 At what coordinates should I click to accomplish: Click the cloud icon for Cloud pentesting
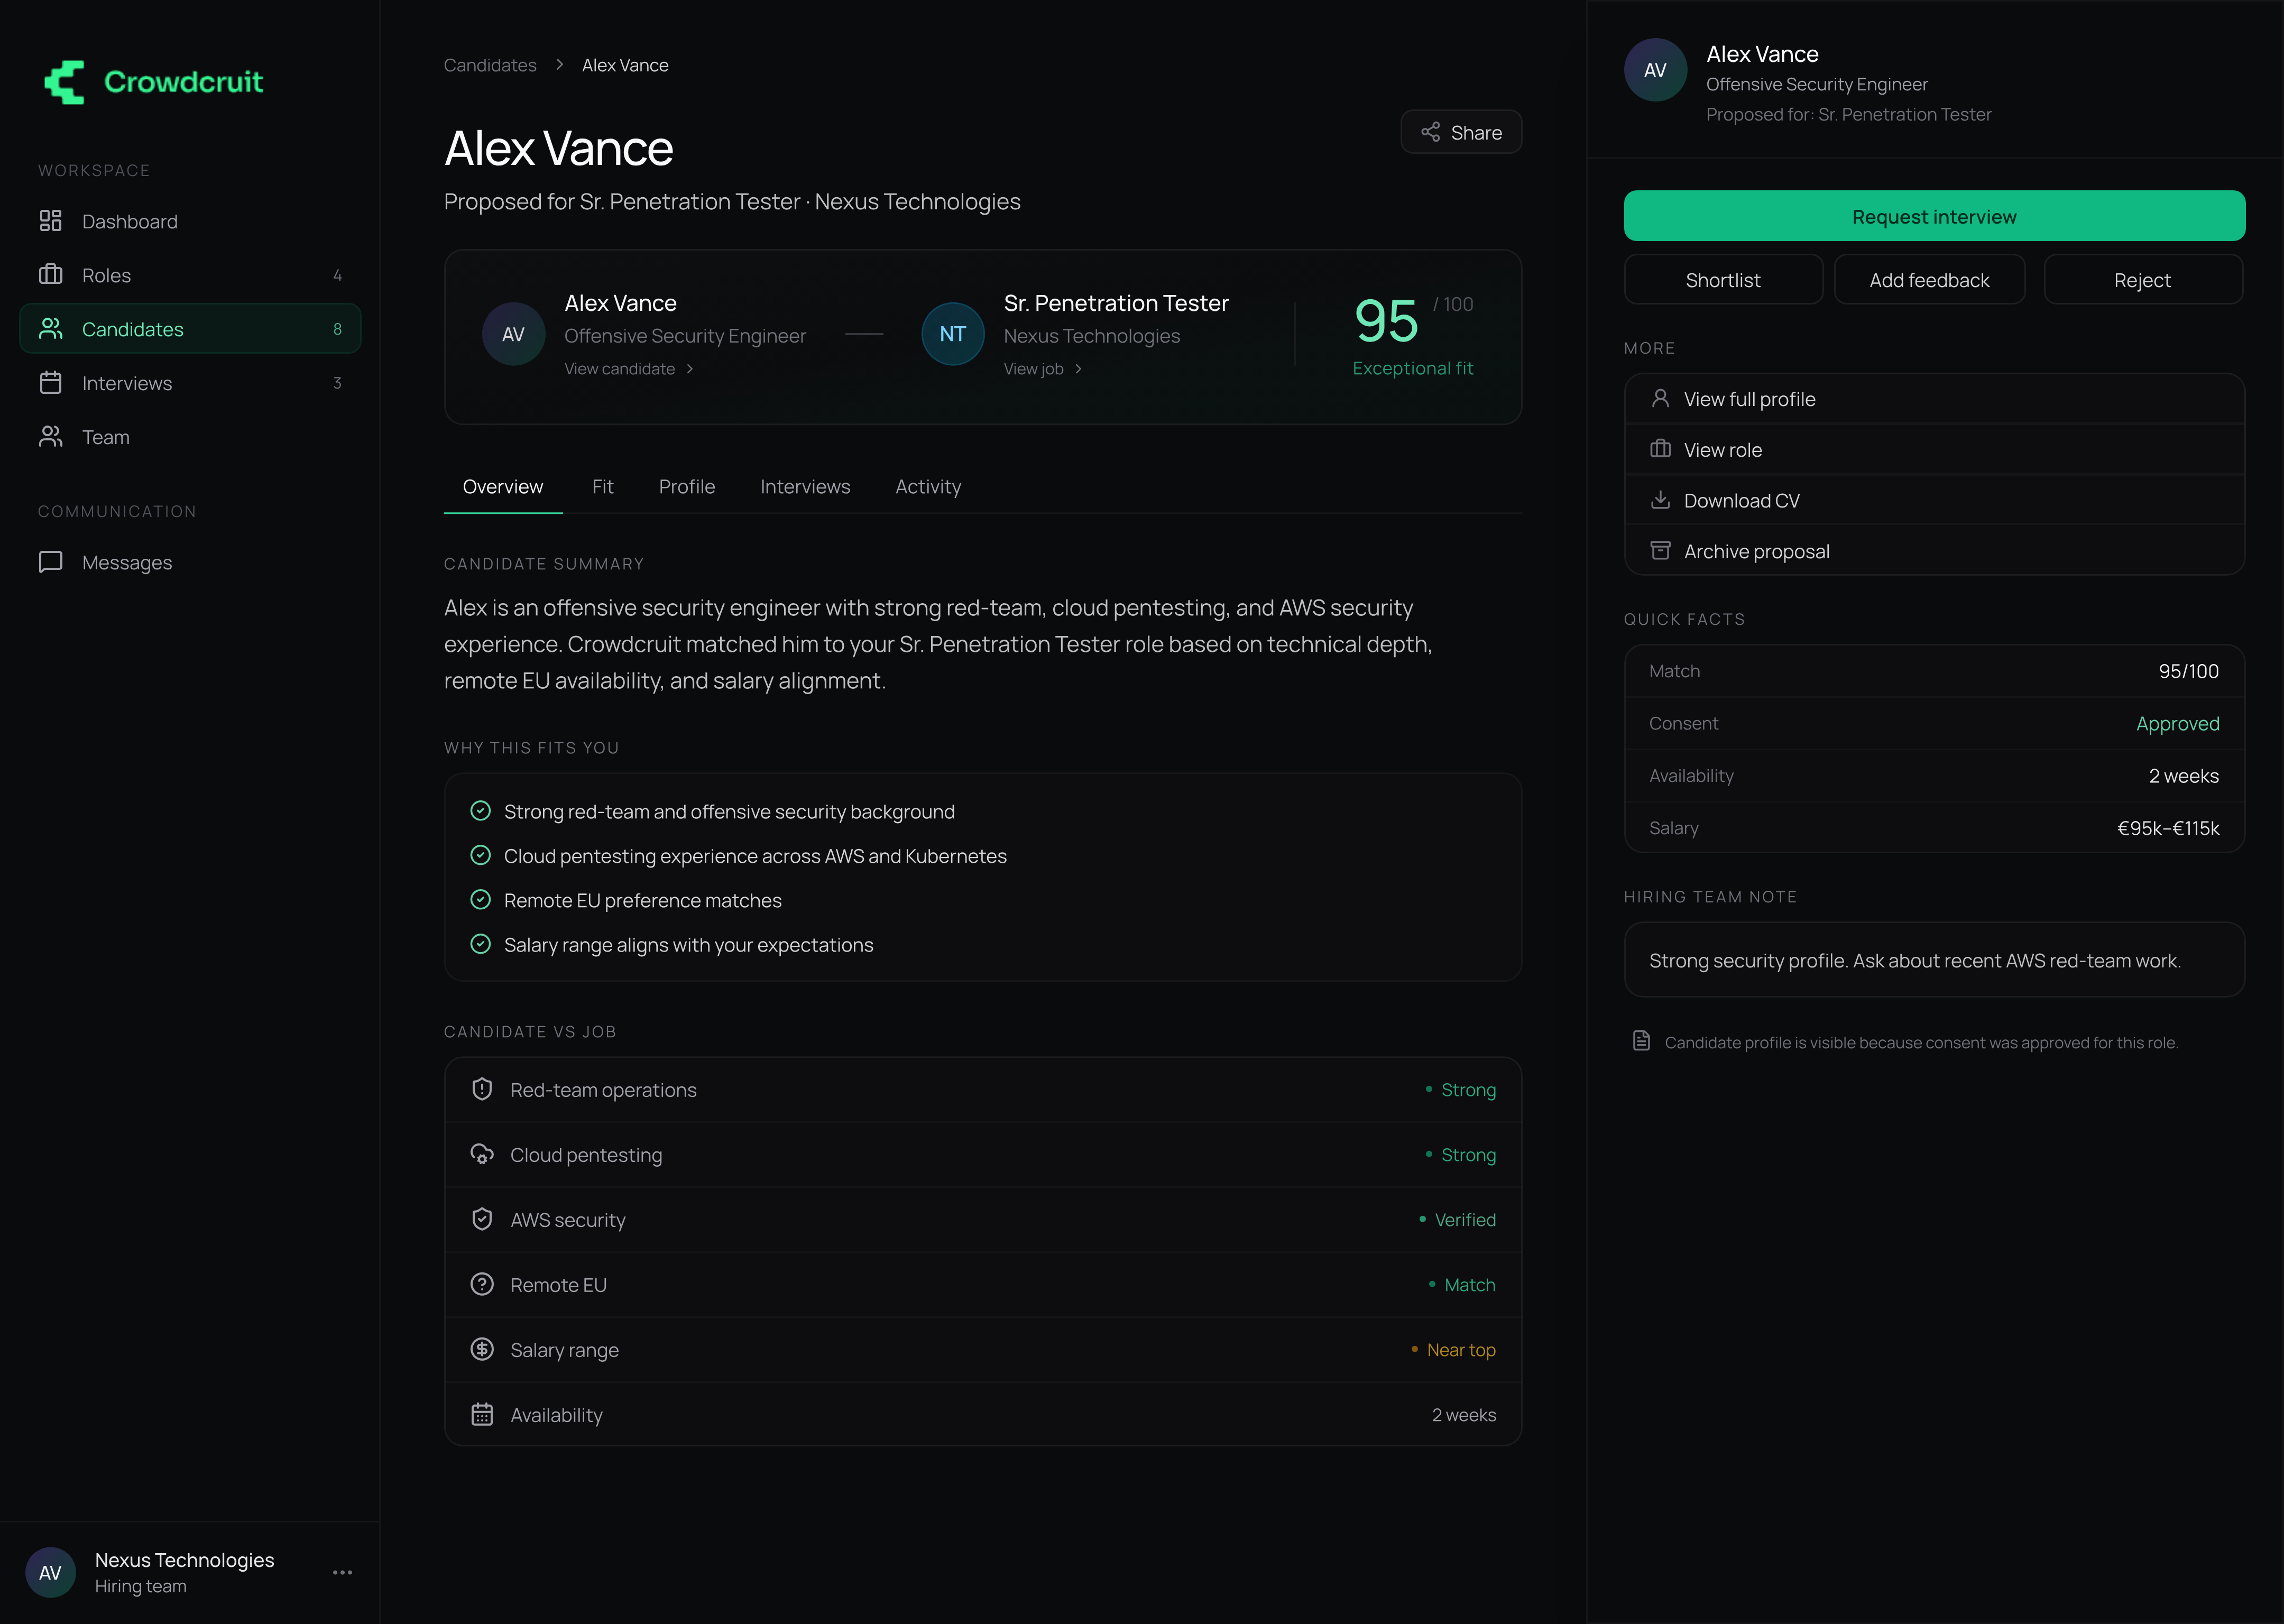click(482, 1154)
